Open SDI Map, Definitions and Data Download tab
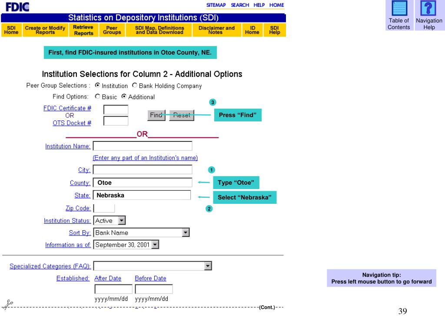This screenshot has height=333, width=445. pyautogui.click(x=159, y=30)
